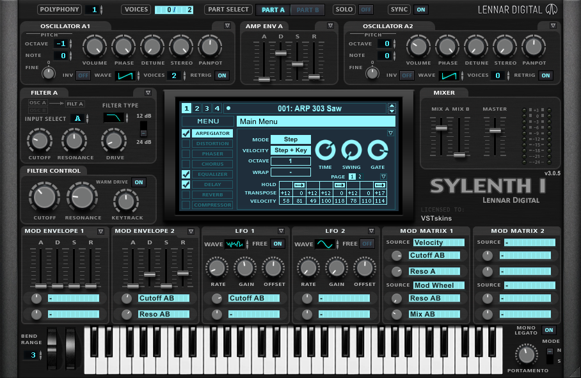Click the modulation wheel

[x=70, y=349]
